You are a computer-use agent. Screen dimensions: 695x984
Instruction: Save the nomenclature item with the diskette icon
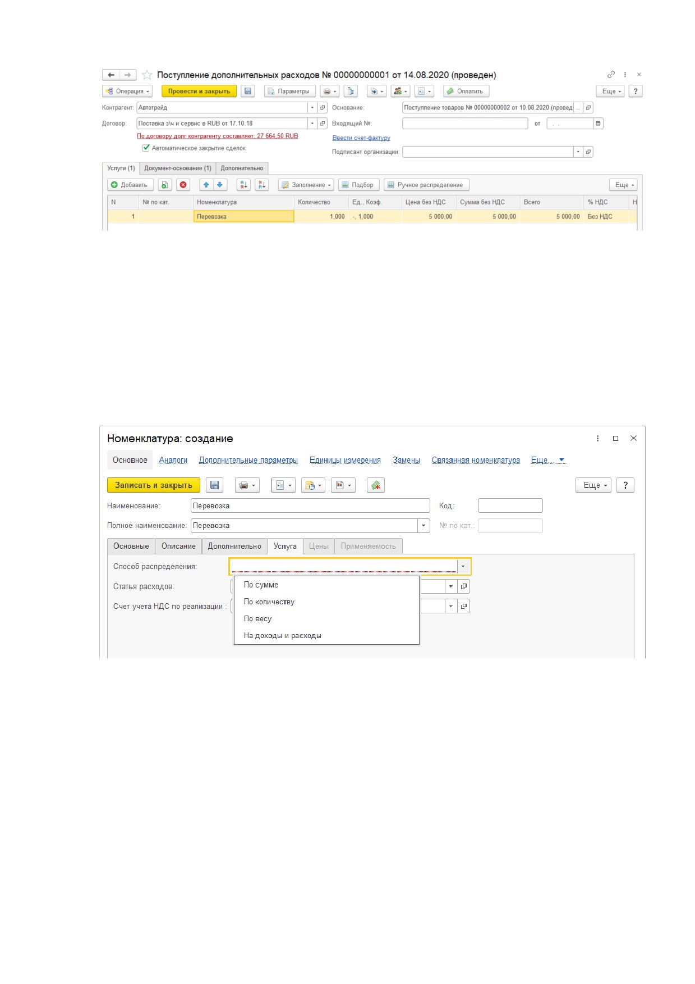click(x=214, y=485)
